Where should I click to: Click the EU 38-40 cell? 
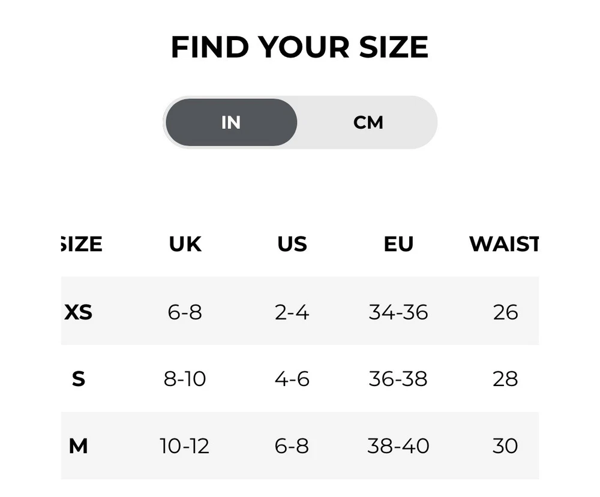pos(398,446)
